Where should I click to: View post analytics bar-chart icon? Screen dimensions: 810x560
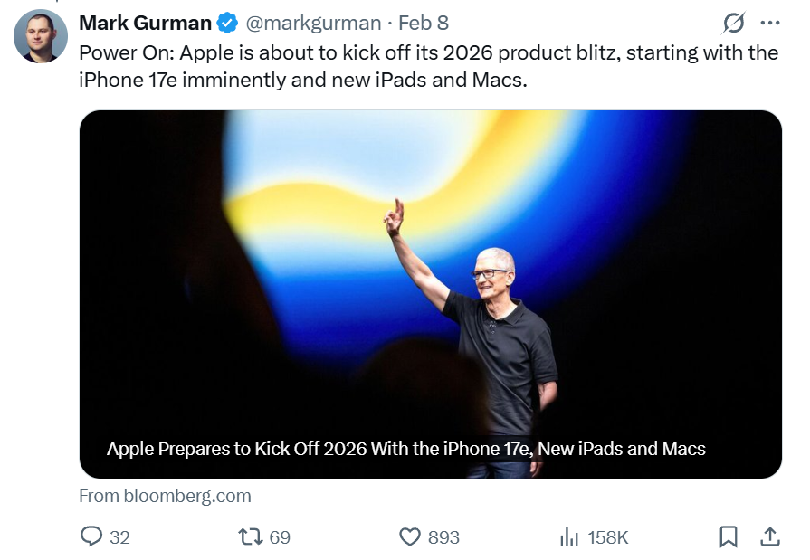pos(569,536)
